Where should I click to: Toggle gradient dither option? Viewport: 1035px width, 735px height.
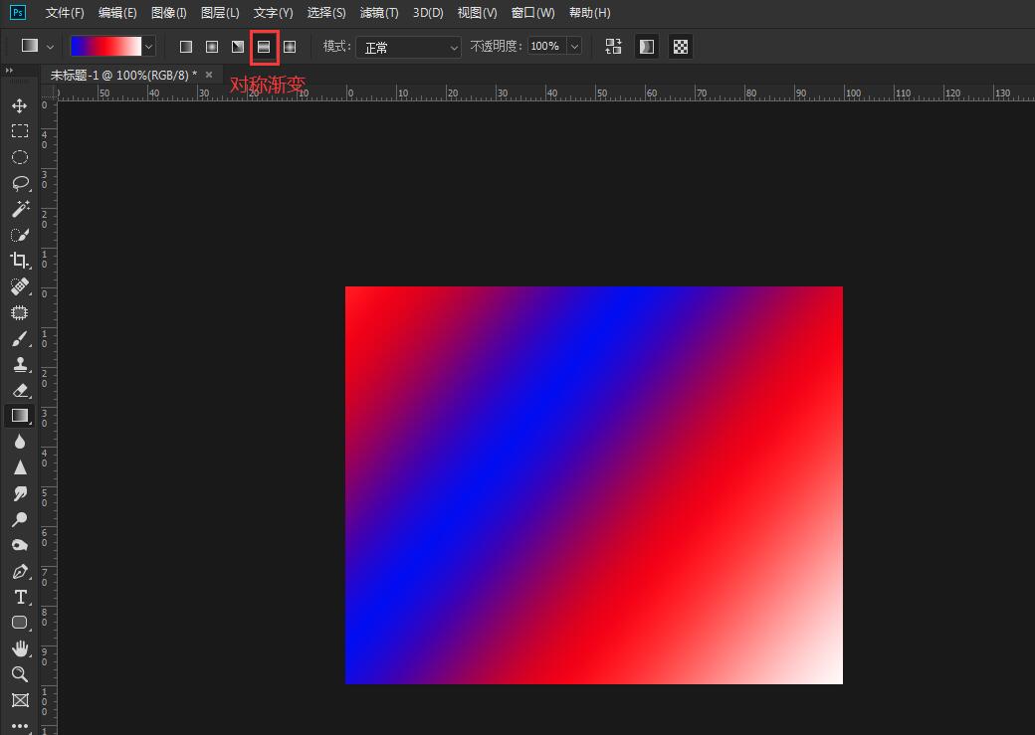[x=647, y=47]
